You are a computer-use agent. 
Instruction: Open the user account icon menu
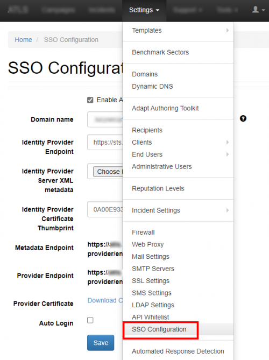point(258,10)
